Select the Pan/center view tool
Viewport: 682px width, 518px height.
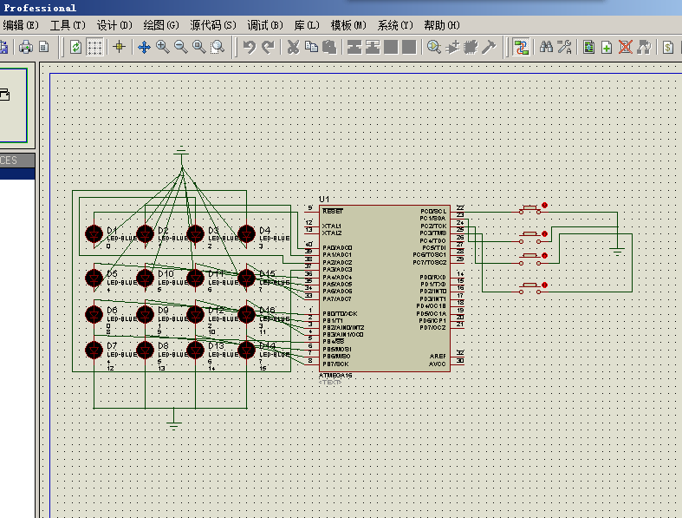click(x=144, y=47)
